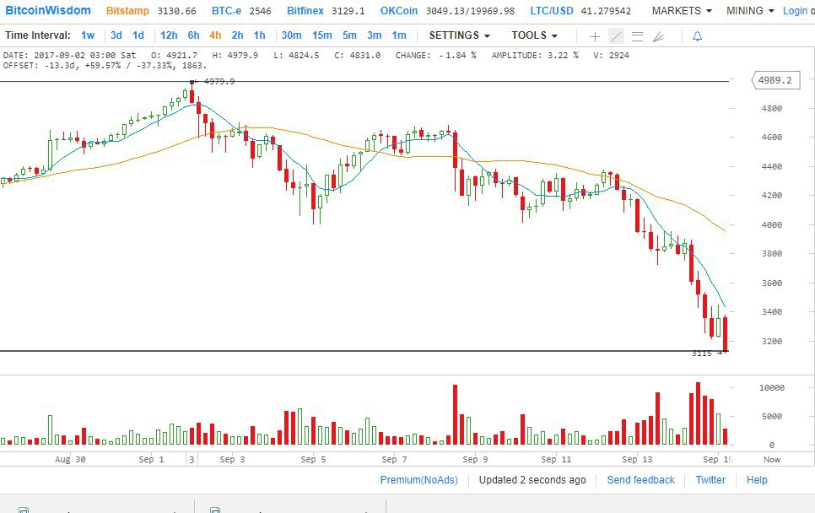Set time interval to 1w

pyautogui.click(x=88, y=35)
